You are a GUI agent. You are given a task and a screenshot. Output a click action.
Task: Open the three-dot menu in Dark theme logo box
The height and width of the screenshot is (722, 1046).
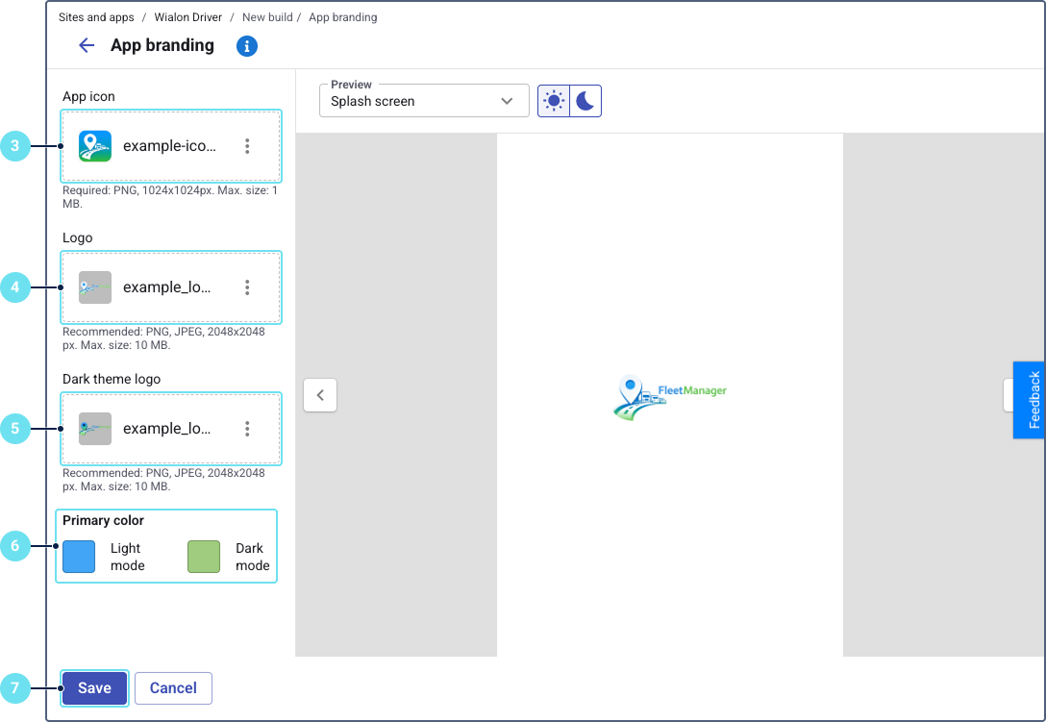[247, 429]
